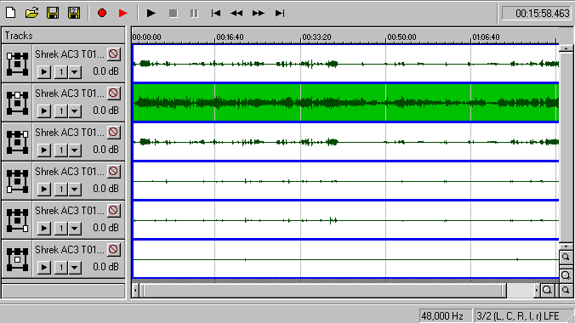
Task: Play the Right front channel track alone
Action: tap(44, 150)
